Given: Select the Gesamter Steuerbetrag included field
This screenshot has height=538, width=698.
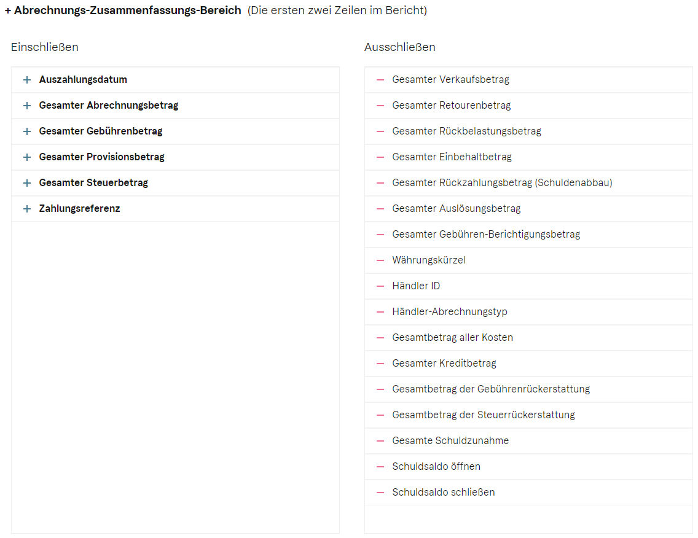Looking at the screenshot, I should (93, 183).
